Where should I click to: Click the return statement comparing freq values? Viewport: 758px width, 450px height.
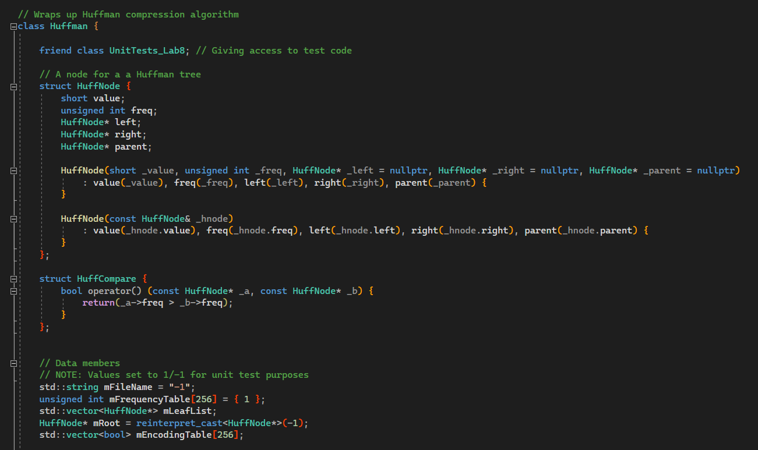tap(158, 302)
